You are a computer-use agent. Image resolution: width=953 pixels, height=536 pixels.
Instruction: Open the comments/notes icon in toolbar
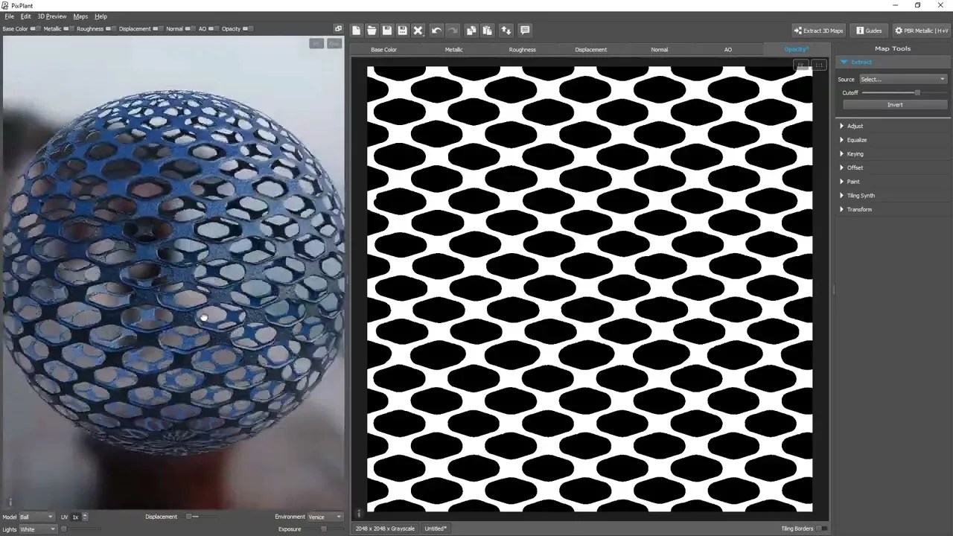tap(525, 30)
